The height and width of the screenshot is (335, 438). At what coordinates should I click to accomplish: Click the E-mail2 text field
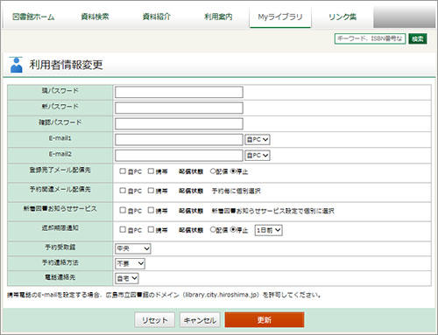(179, 156)
